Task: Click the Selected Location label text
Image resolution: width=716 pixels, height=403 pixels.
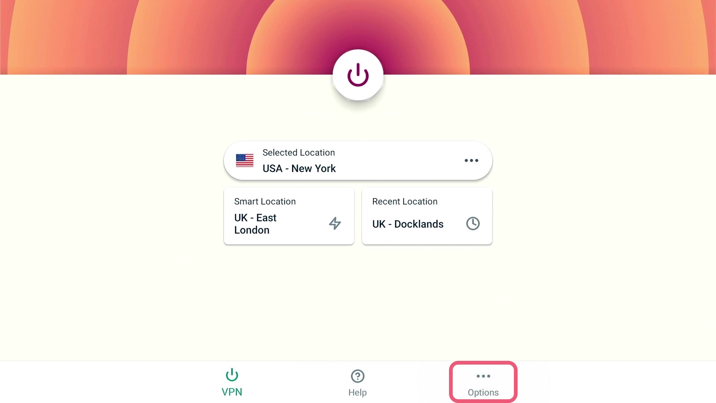Action: click(298, 153)
